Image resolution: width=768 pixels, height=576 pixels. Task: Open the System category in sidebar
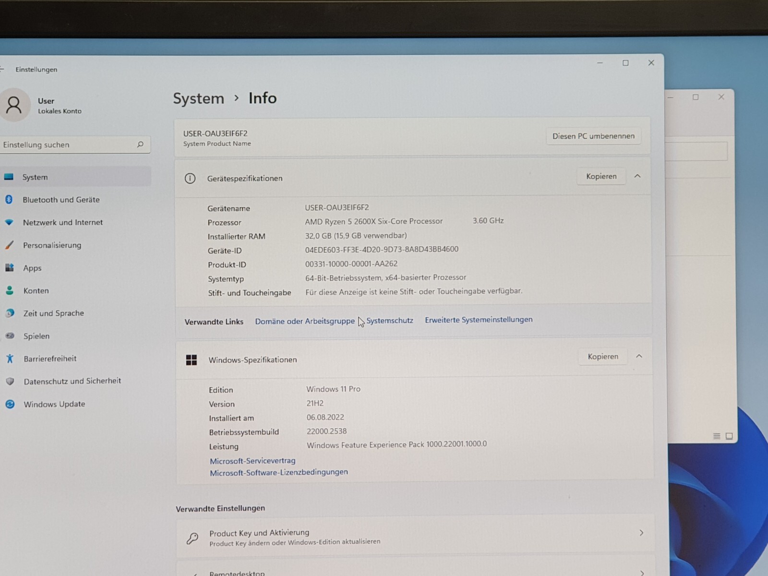click(x=74, y=177)
